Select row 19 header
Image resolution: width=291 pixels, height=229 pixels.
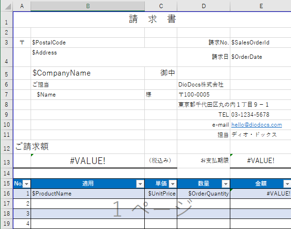point(6,224)
